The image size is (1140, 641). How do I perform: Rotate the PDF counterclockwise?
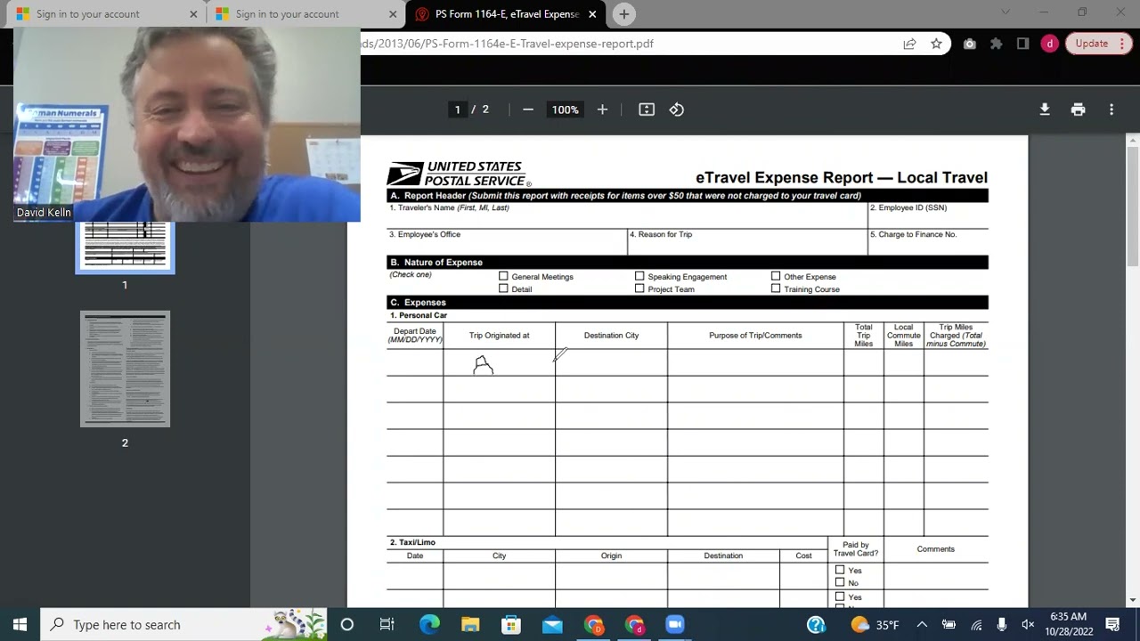pyautogui.click(x=677, y=110)
